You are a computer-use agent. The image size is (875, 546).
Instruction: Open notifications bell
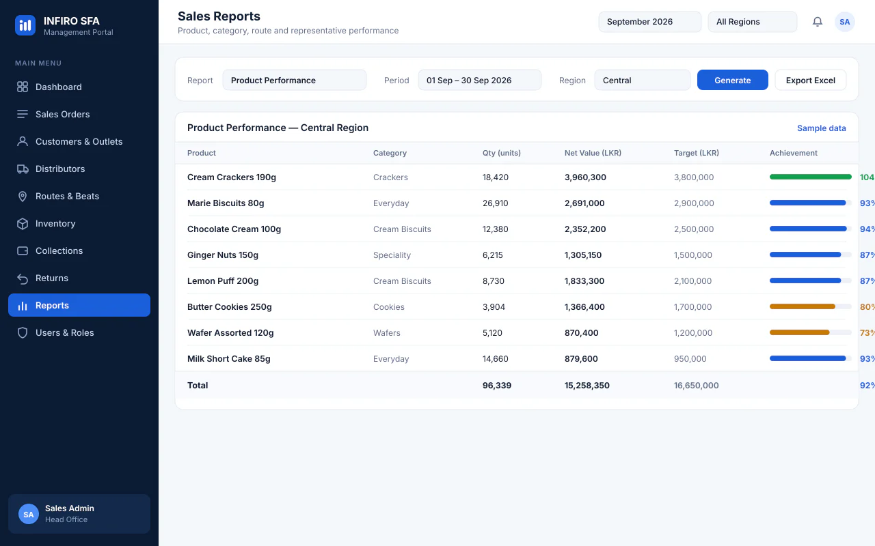pos(818,22)
